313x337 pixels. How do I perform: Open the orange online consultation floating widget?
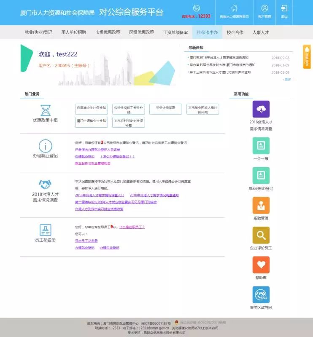coord(307,56)
